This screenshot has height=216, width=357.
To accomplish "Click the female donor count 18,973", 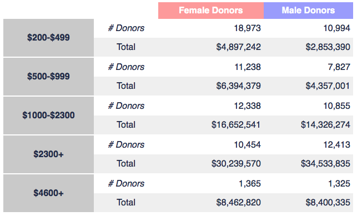I will pyautogui.click(x=247, y=28).
